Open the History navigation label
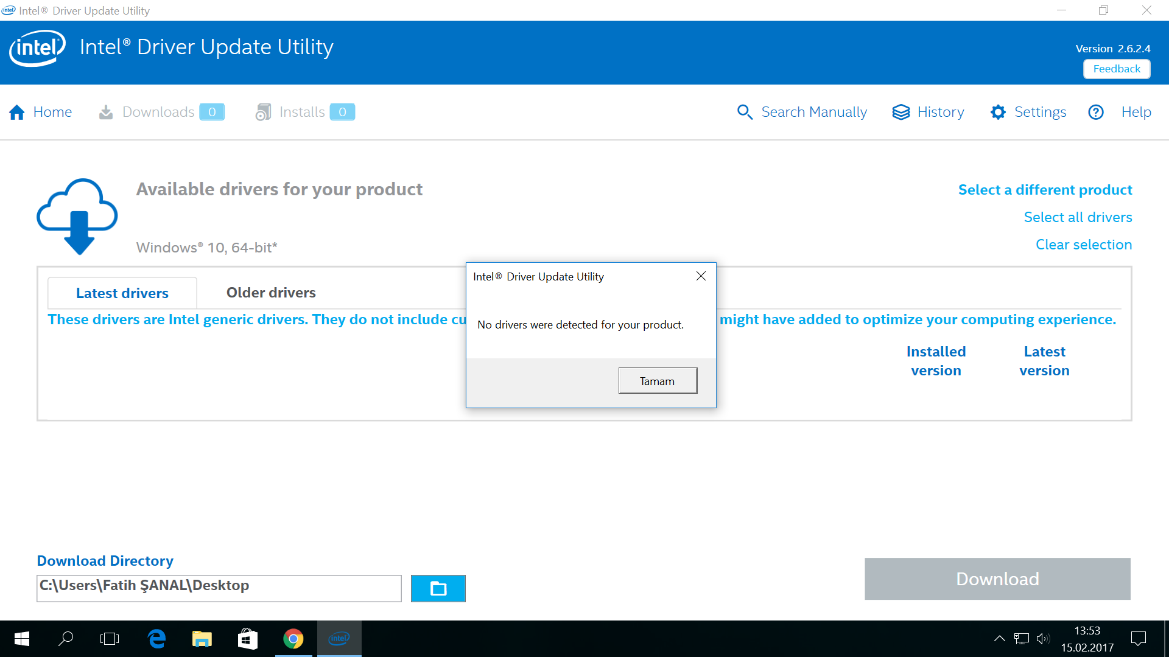The height and width of the screenshot is (657, 1169). click(x=941, y=112)
